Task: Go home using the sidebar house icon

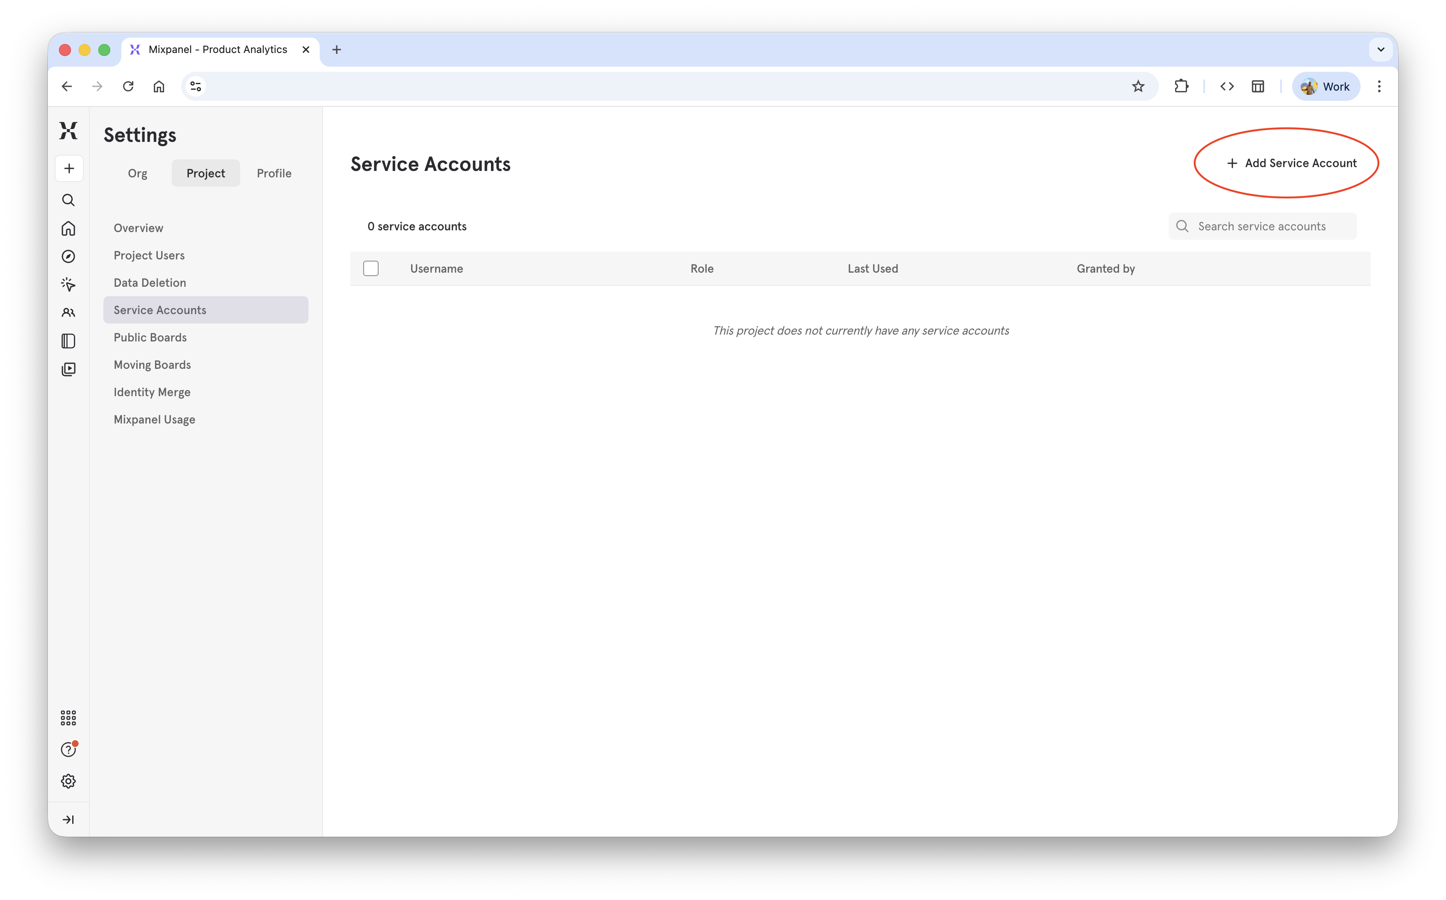Action: [x=68, y=229]
